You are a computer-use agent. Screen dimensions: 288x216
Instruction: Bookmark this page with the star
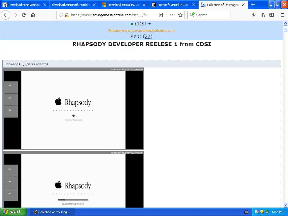[180, 15]
